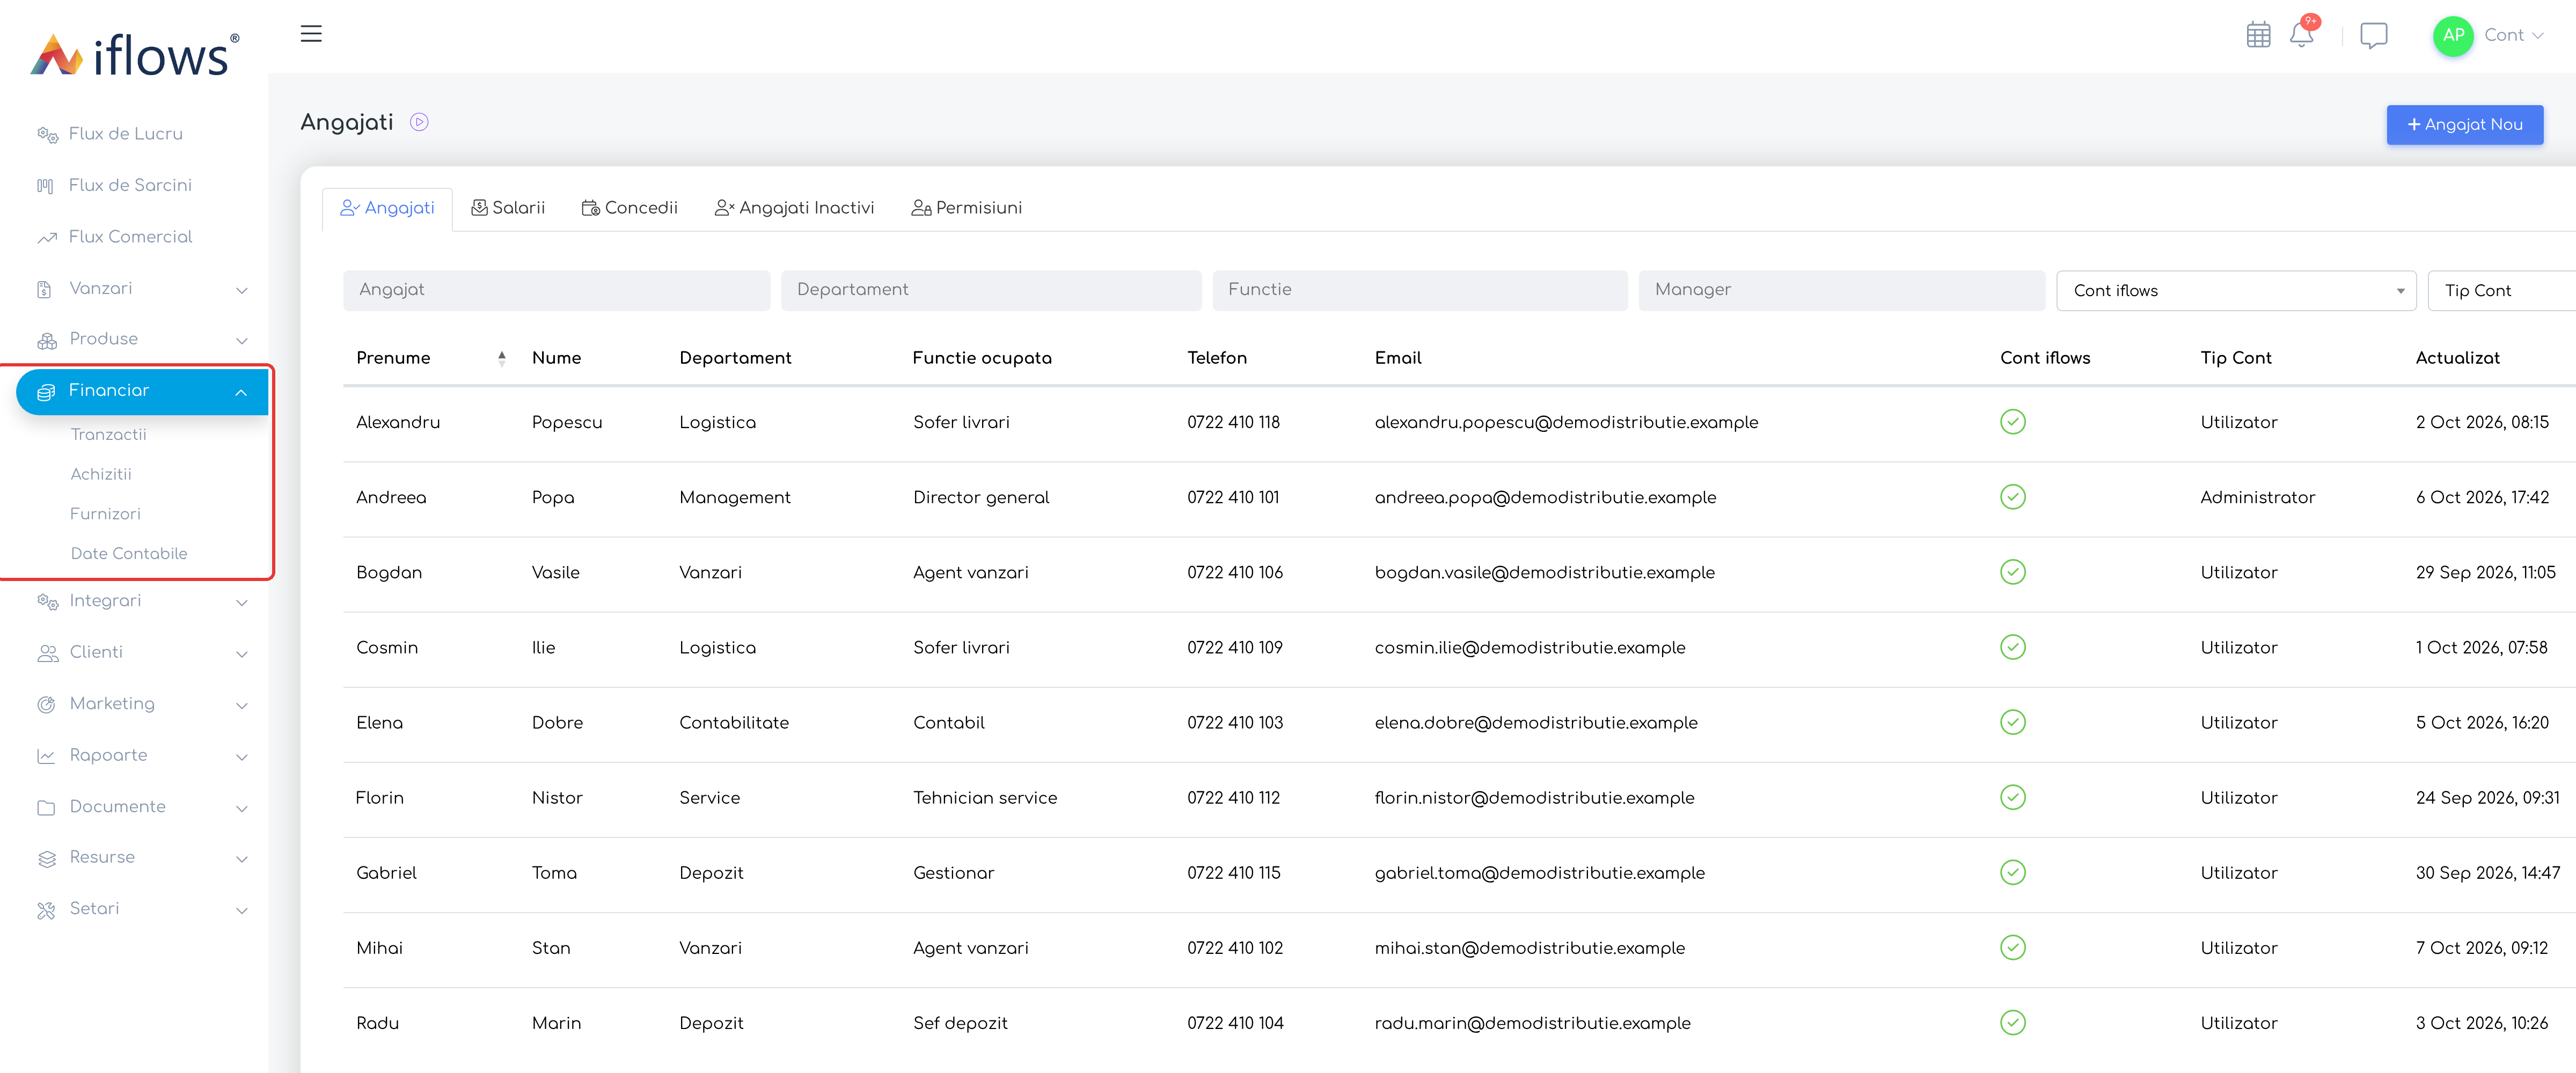Open the Permisiuni tab
This screenshot has width=2576, height=1073.
[x=967, y=208]
